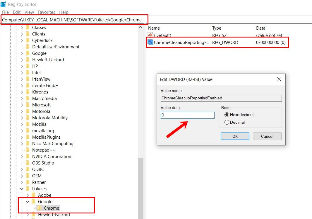Cancel the Edit DWORD dialog

pyautogui.click(x=267, y=136)
